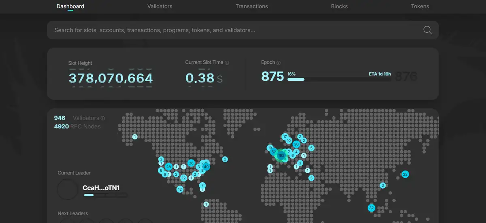Select the 32 node cluster marker

pyautogui.click(x=371, y=208)
